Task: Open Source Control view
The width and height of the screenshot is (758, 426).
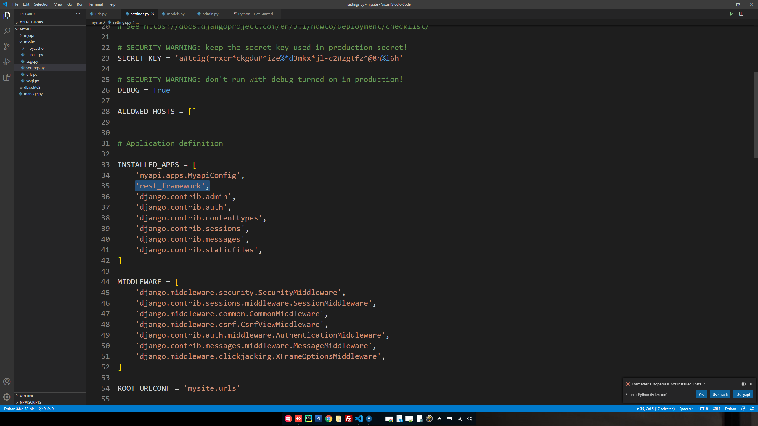Action: tap(7, 46)
